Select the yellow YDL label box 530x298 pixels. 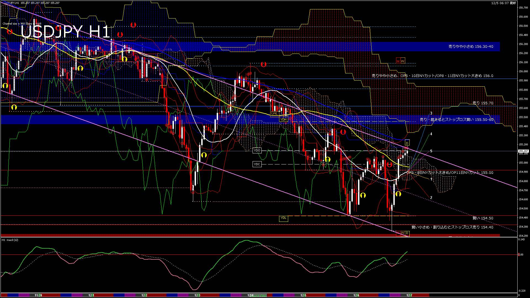click(283, 218)
